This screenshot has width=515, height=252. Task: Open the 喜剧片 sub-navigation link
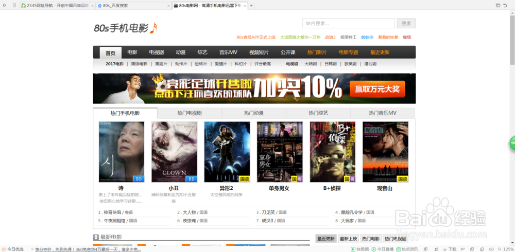coord(161,64)
